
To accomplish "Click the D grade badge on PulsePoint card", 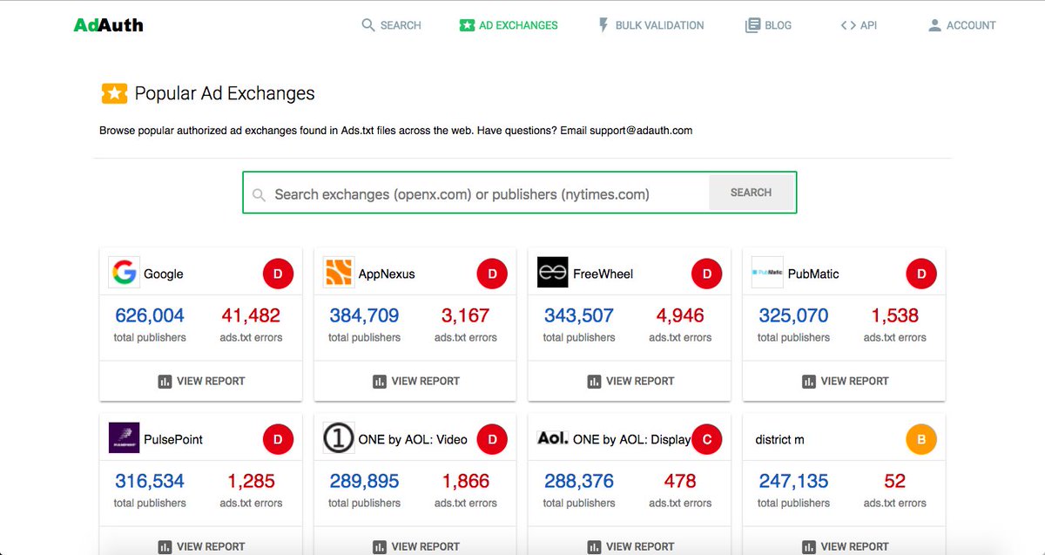I will [278, 439].
